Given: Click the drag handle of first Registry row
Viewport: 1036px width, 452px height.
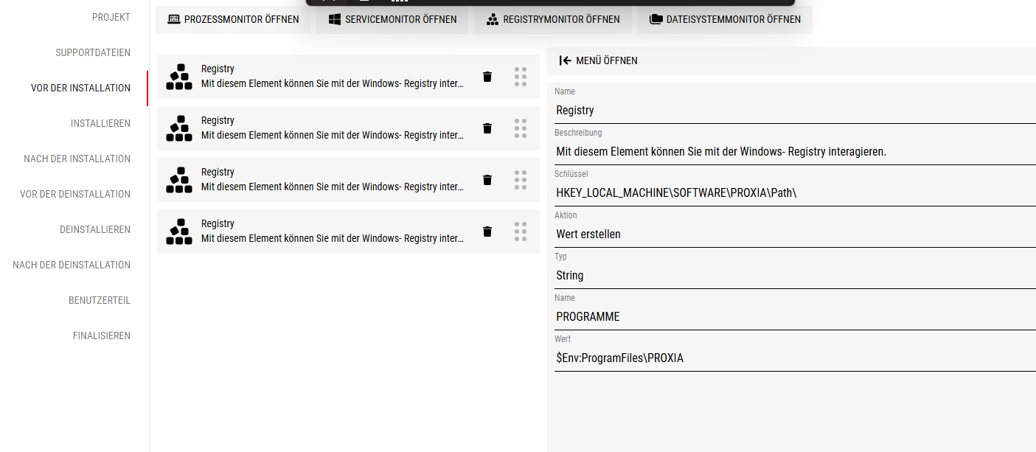Looking at the screenshot, I should click(x=521, y=77).
